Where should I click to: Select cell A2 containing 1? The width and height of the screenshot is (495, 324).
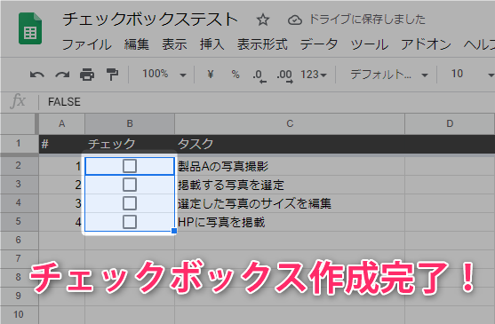[x=62, y=166]
